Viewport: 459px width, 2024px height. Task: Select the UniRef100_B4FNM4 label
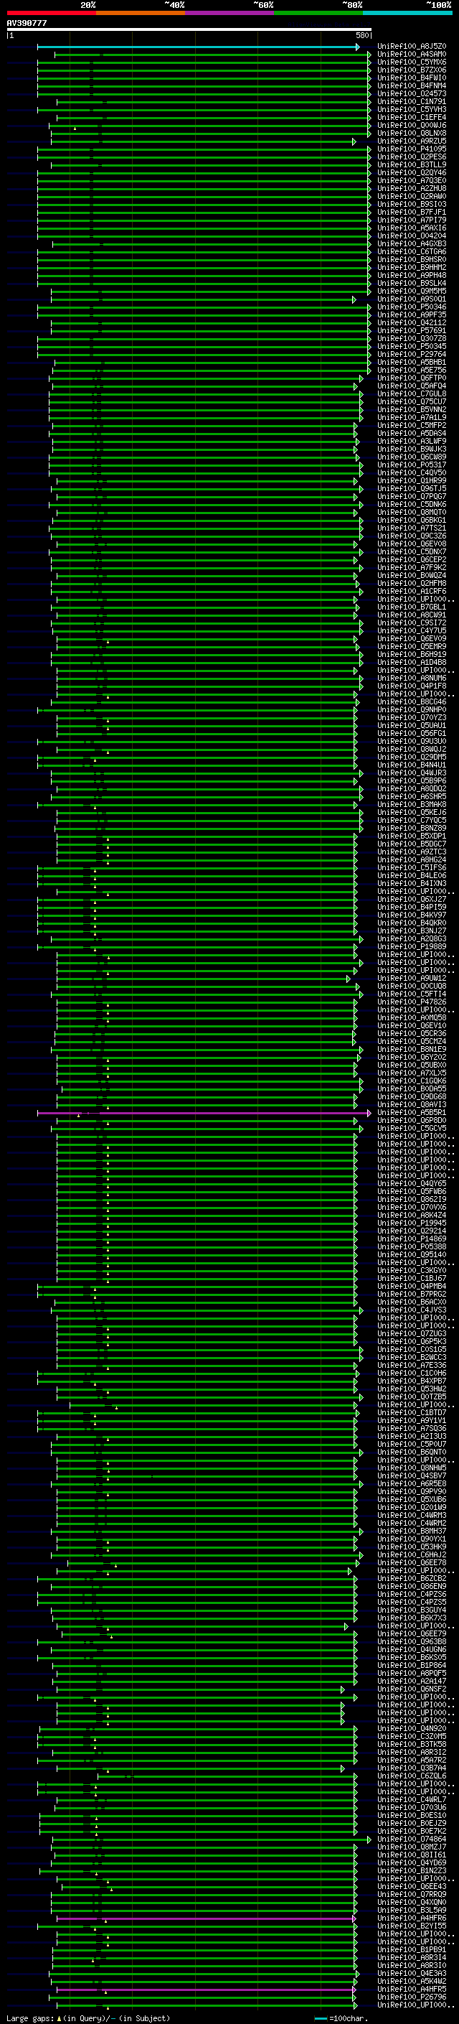click(412, 85)
